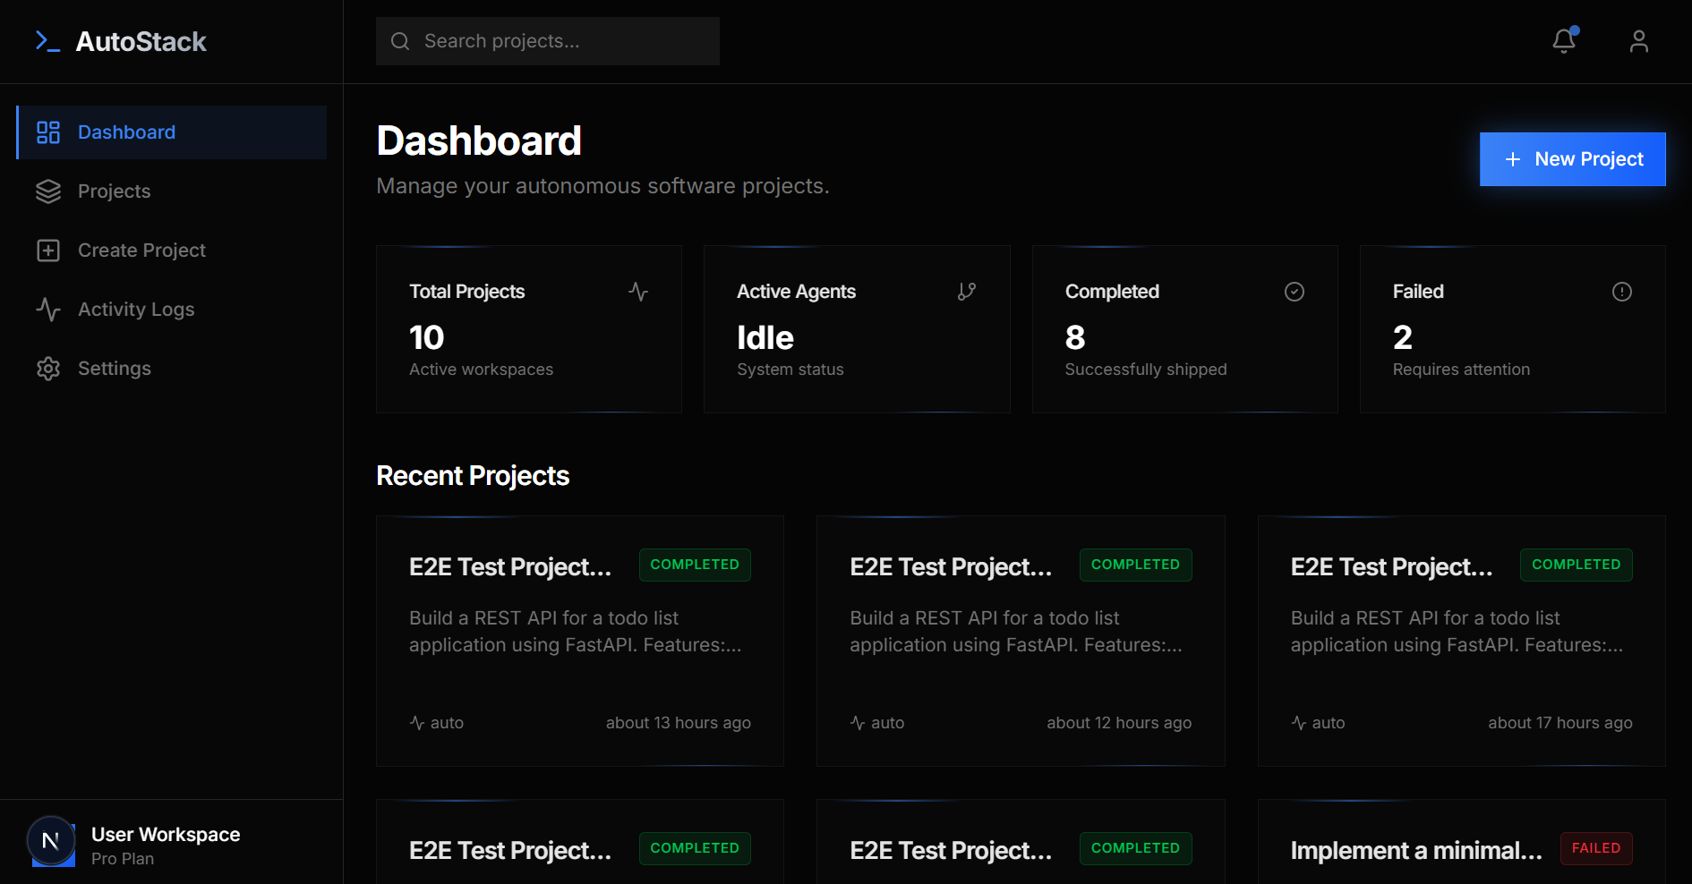Open the notifications bell
Viewport: 1692px width, 884px height.
(x=1564, y=41)
